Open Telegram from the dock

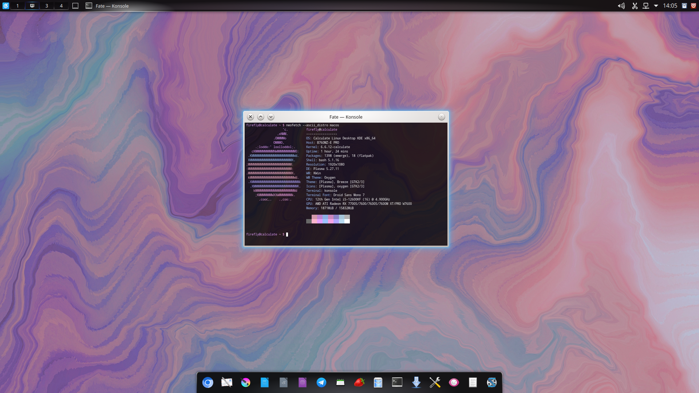click(x=321, y=382)
